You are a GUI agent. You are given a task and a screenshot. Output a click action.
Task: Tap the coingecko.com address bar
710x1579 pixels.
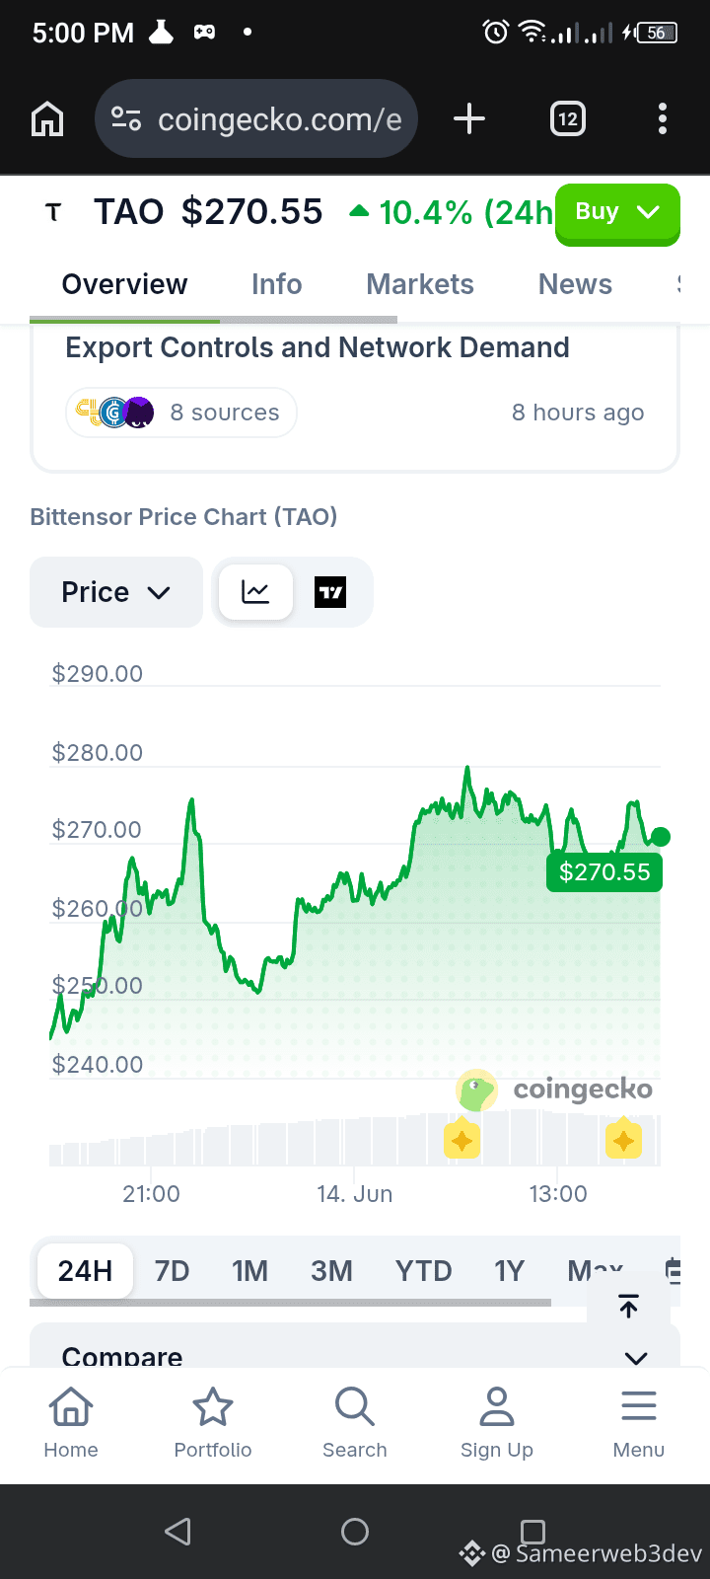click(256, 119)
